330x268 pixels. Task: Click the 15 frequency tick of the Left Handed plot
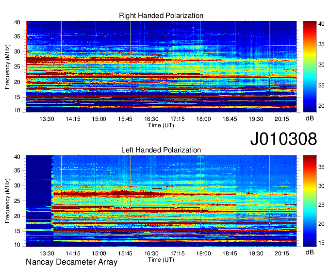(17, 232)
